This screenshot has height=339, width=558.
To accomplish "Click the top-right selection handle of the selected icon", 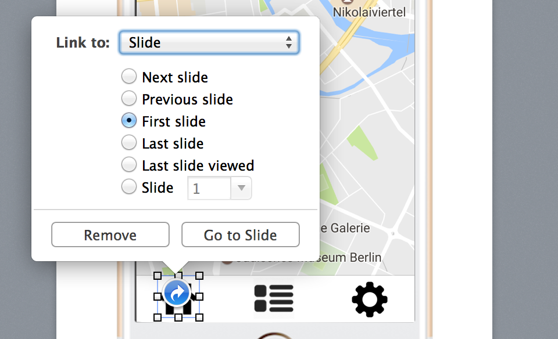I will click(x=199, y=276).
